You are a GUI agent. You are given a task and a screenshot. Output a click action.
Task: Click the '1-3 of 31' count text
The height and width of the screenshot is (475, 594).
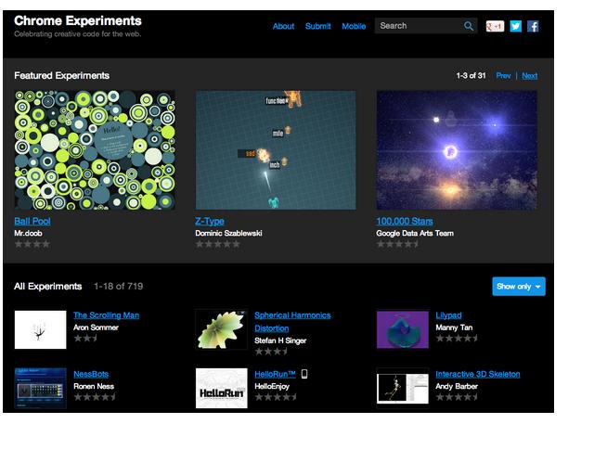tap(471, 76)
